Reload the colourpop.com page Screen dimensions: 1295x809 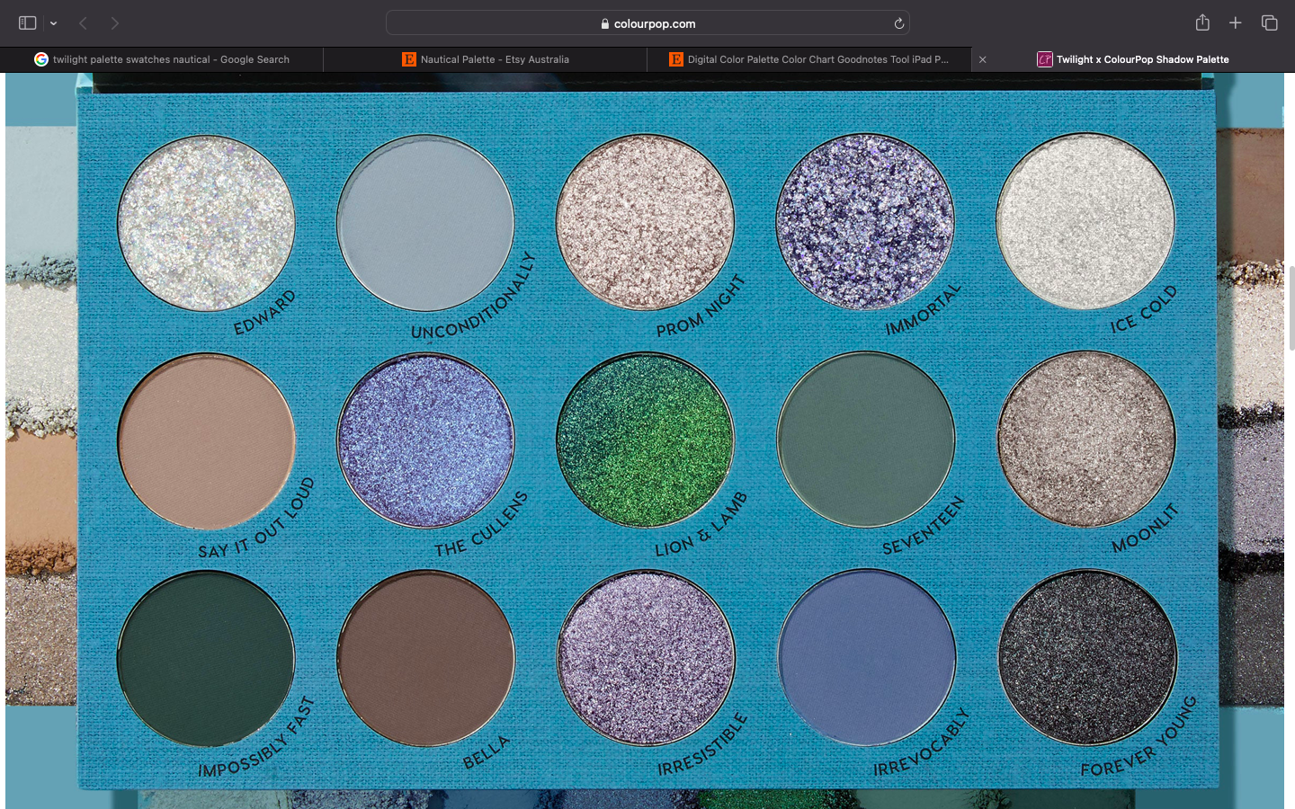point(898,23)
